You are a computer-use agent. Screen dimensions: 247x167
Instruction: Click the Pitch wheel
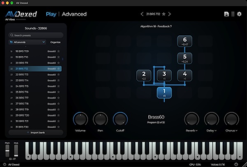[x=7, y=151]
